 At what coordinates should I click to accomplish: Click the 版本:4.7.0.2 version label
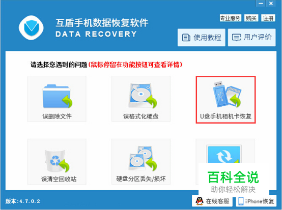(x=23, y=201)
